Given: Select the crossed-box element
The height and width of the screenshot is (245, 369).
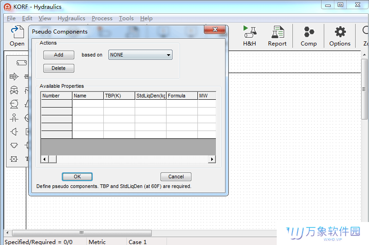Looking at the screenshot, I should [x=14, y=159].
